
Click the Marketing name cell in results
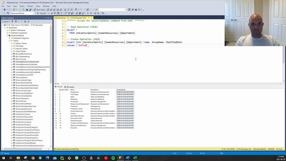[74, 99]
